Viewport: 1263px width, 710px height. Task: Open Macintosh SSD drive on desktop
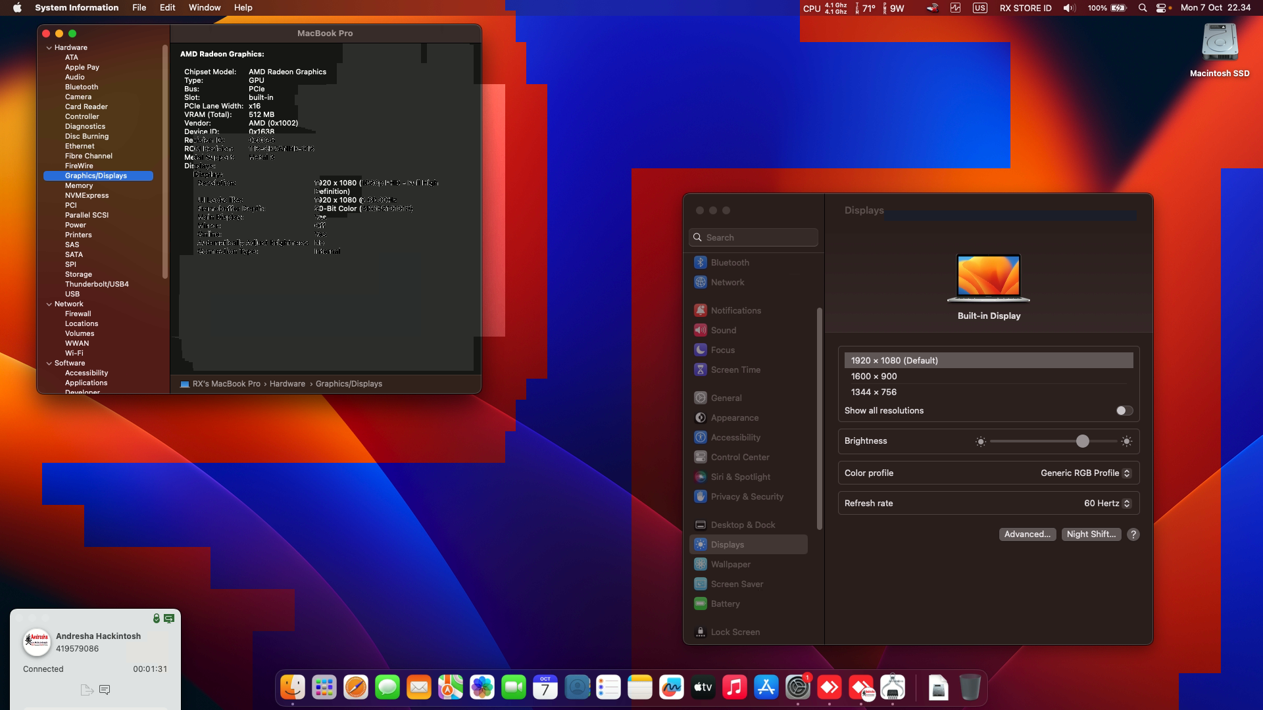1220,51
